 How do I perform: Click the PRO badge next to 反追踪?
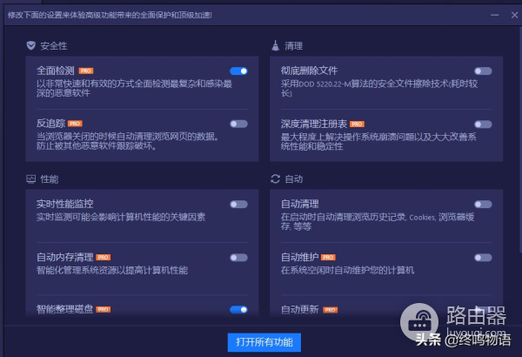75,124
